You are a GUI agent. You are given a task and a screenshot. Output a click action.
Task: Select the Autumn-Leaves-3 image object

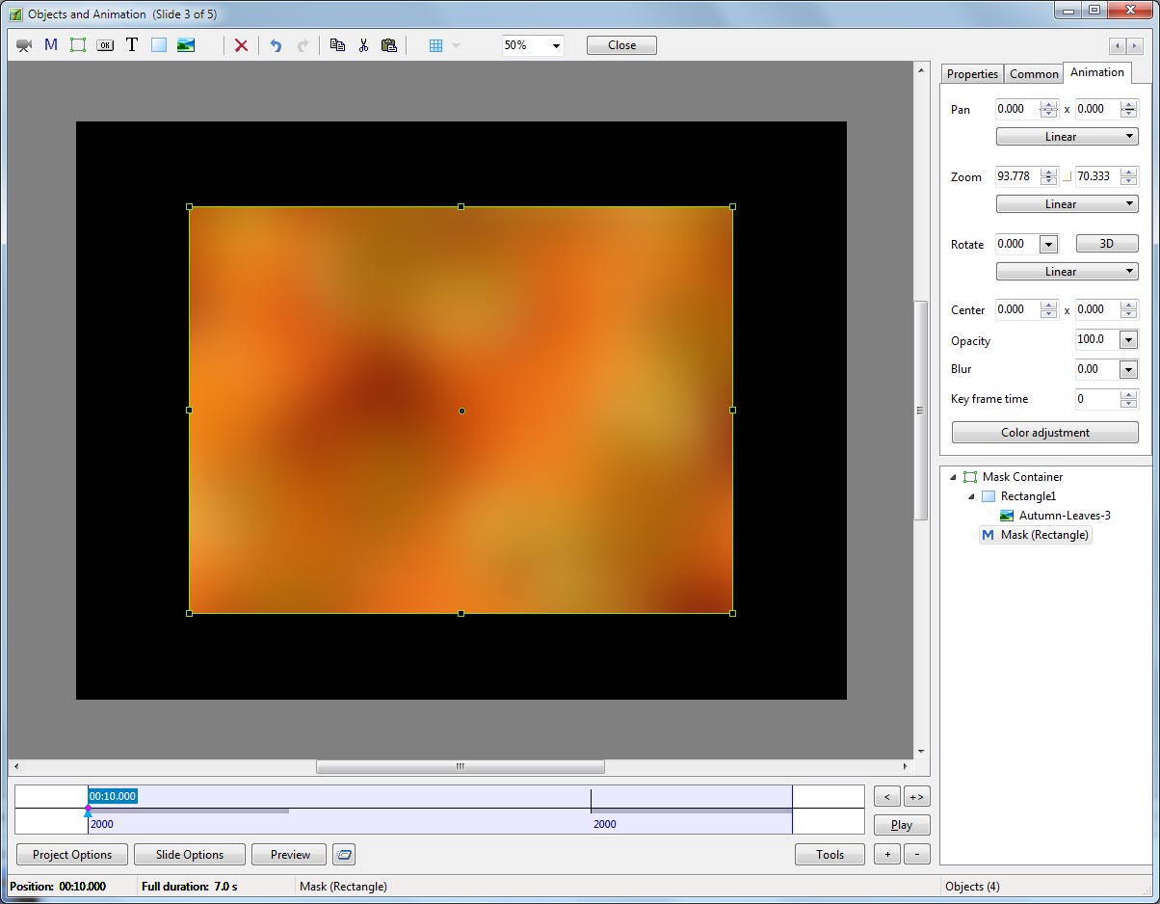pos(1065,516)
